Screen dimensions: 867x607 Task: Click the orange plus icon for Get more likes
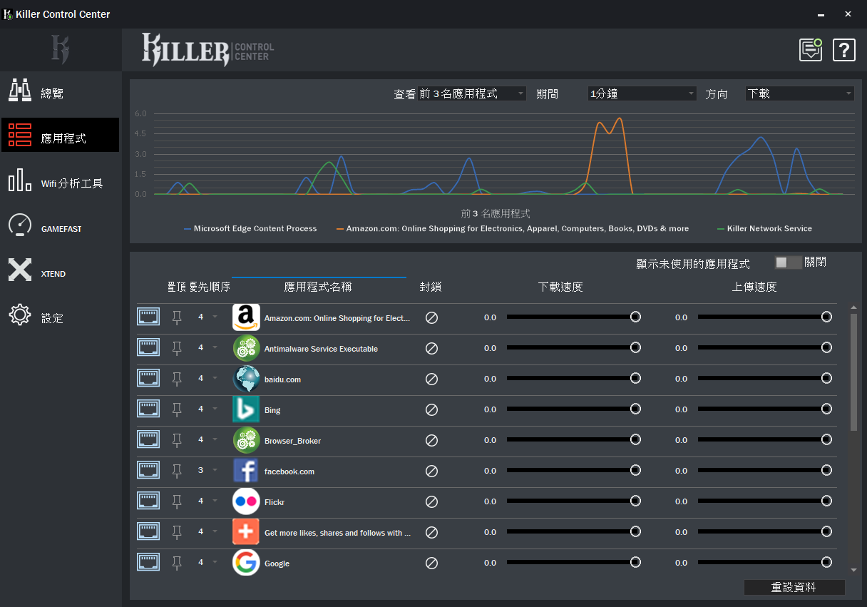246,532
